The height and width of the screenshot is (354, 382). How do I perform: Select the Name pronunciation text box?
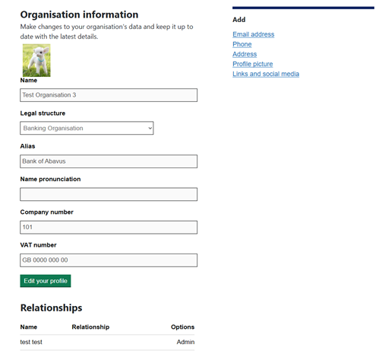tap(109, 194)
